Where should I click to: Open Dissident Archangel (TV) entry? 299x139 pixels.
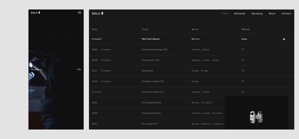coord(191,50)
